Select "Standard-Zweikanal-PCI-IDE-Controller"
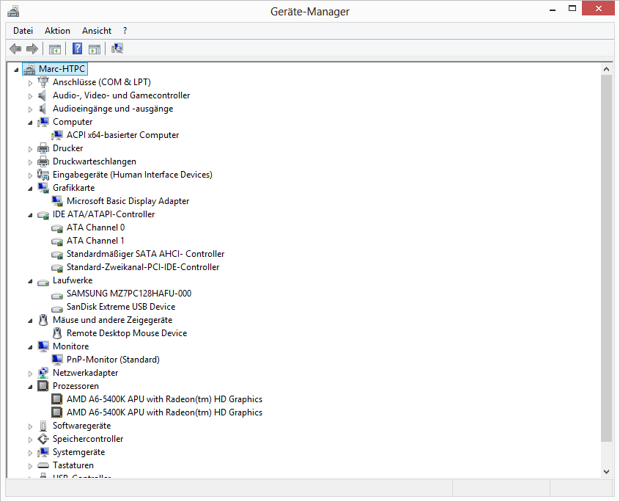This screenshot has width=620, height=502. [143, 267]
